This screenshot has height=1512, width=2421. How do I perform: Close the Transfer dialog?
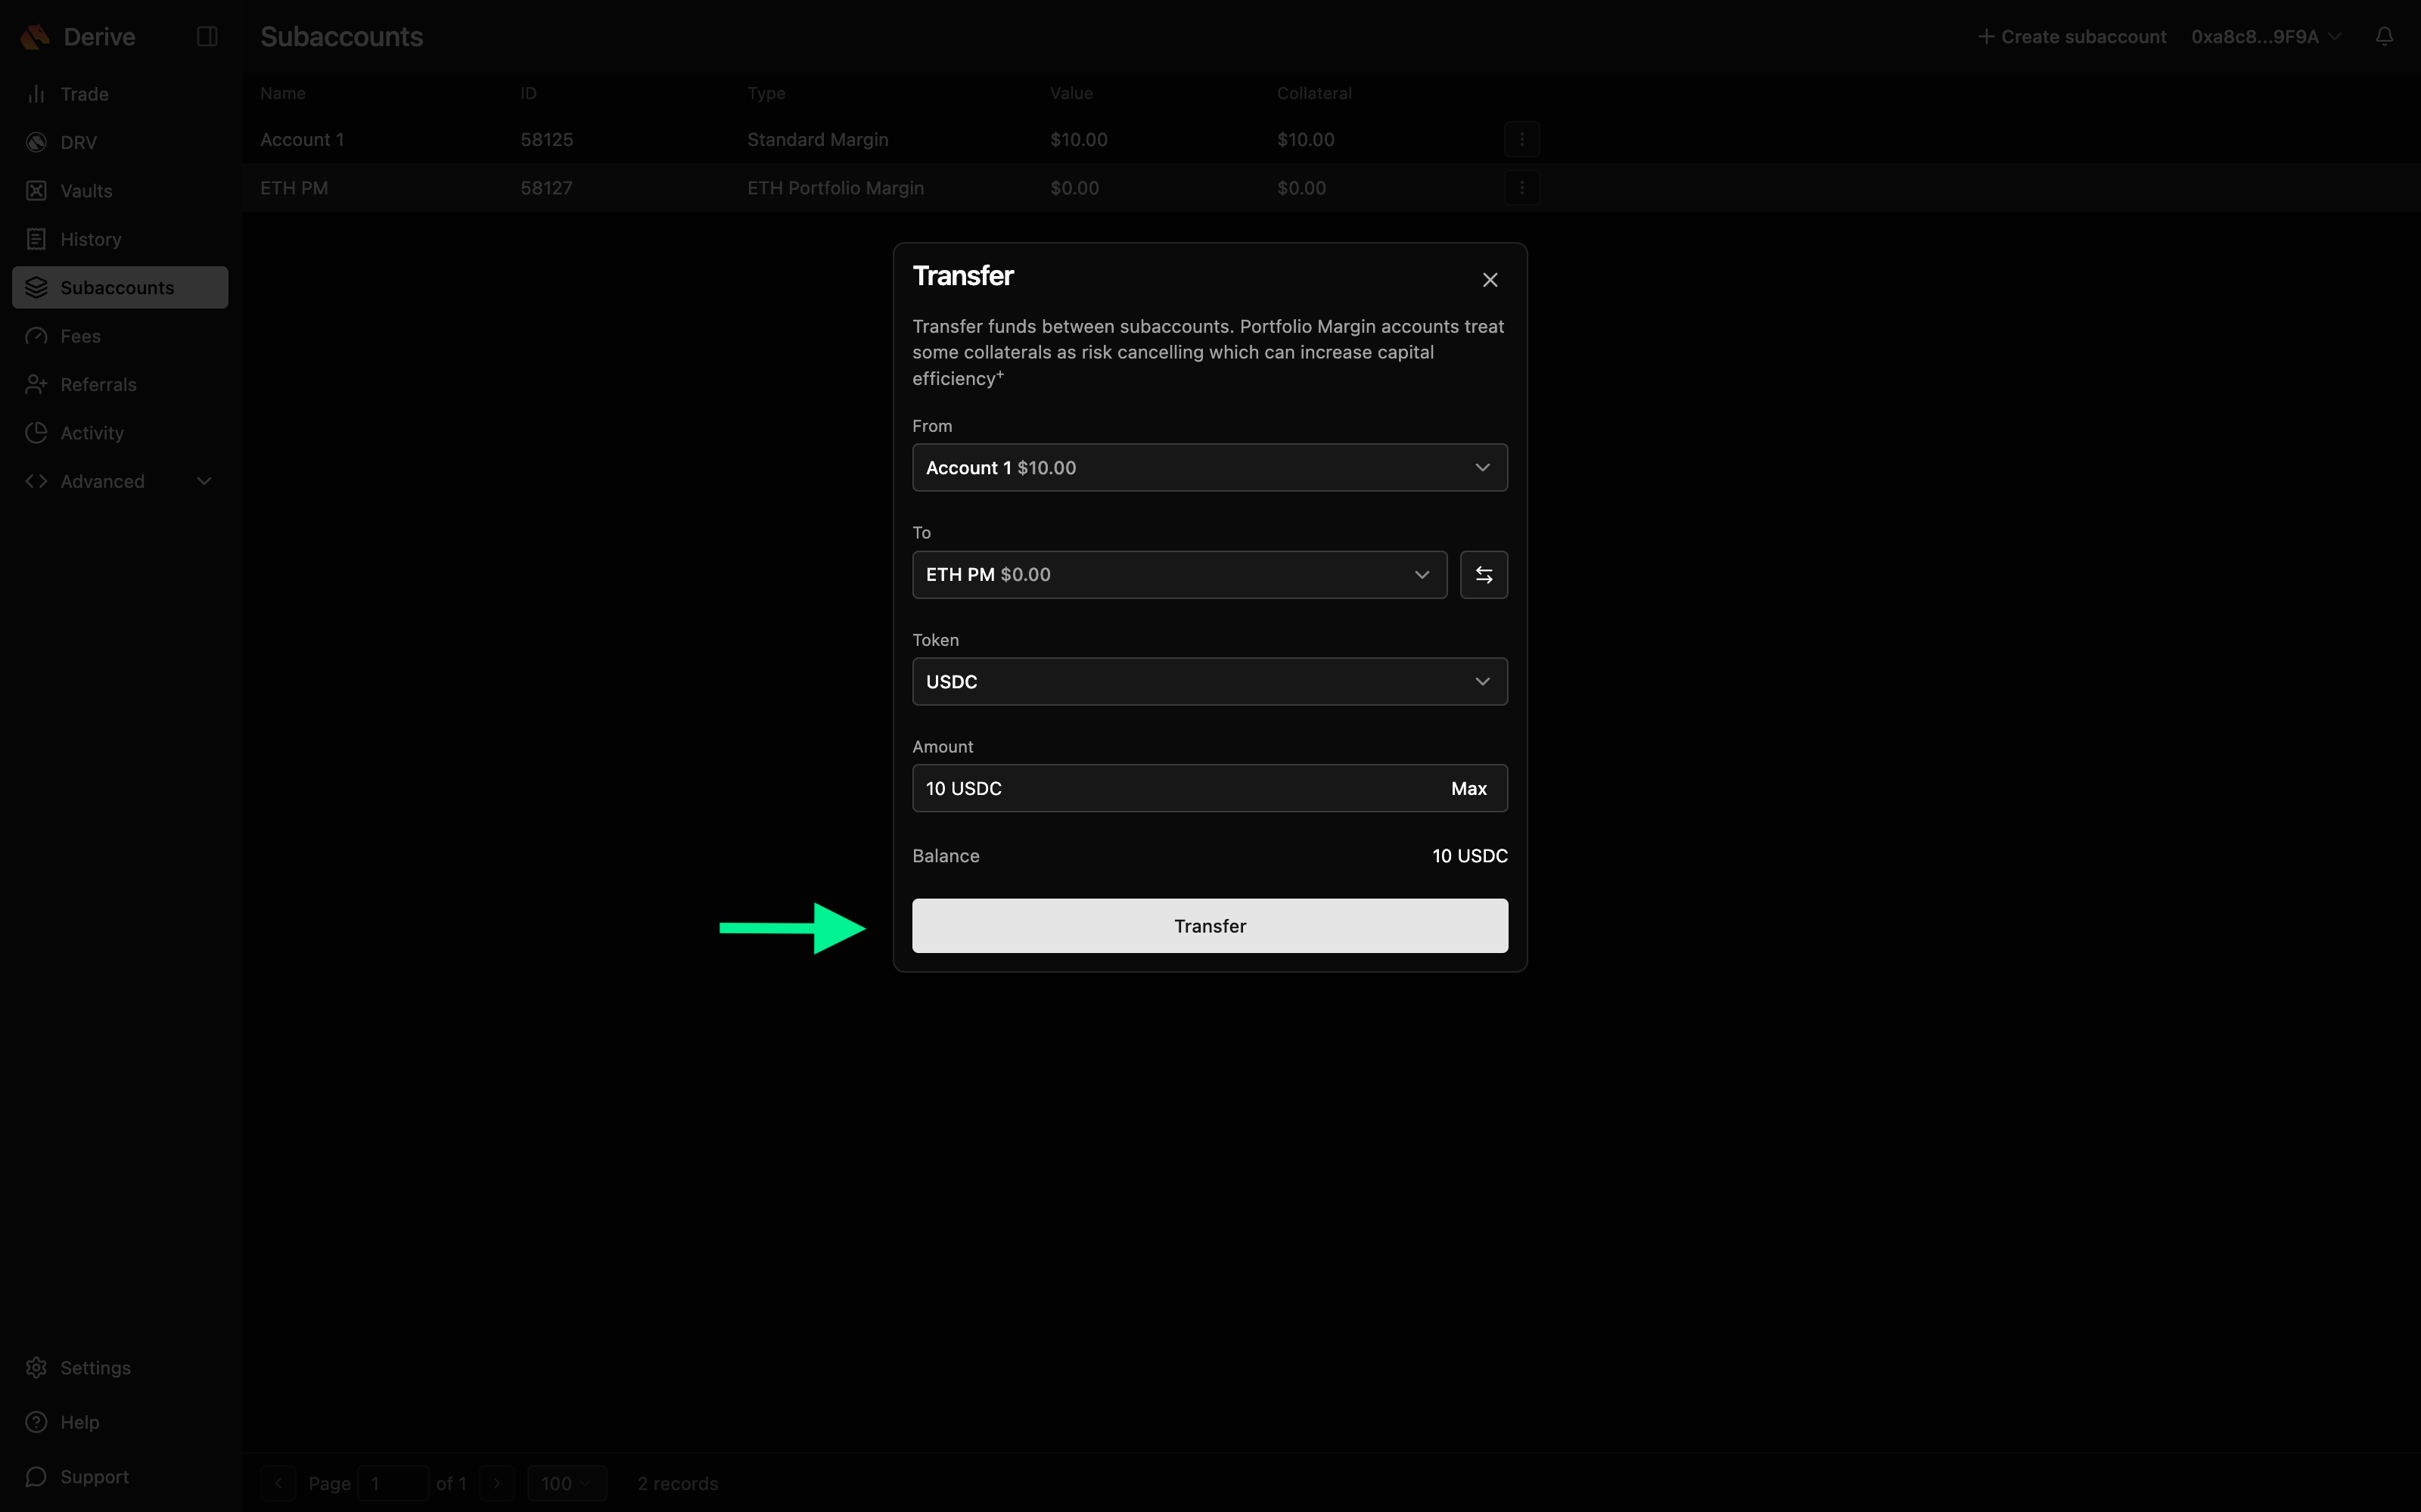tap(1489, 280)
